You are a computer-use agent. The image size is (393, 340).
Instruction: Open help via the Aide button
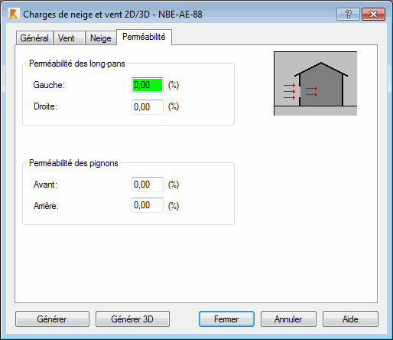click(350, 319)
